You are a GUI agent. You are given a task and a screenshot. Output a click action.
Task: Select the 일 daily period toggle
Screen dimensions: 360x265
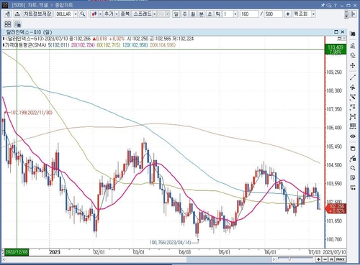coord(176,14)
